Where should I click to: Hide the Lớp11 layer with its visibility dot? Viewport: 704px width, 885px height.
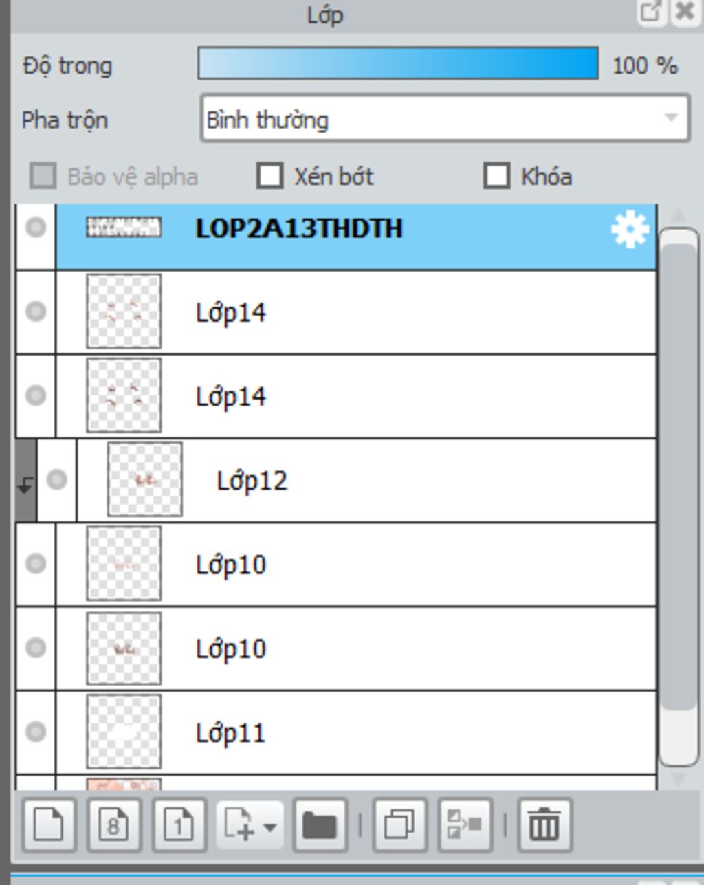[x=36, y=732]
